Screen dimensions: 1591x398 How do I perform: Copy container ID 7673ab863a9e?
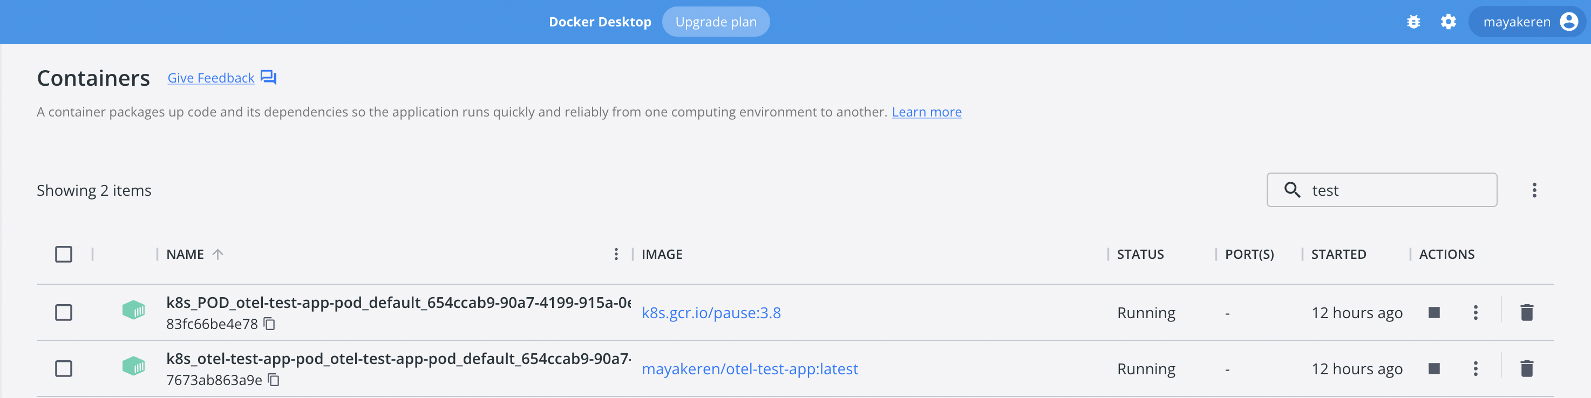[x=274, y=380]
